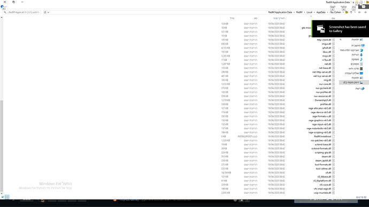Select file named nui-gsclient.dll

pos(324,88)
